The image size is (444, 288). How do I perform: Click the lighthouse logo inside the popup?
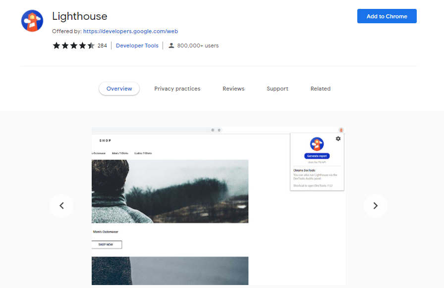click(x=317, y=144)
